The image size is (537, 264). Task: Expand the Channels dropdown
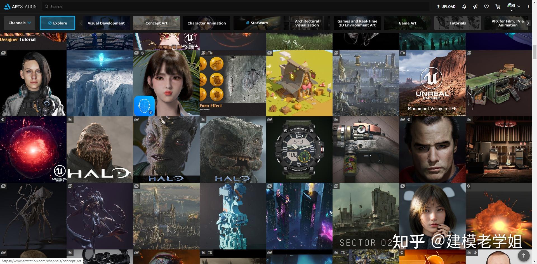[20, 23]
